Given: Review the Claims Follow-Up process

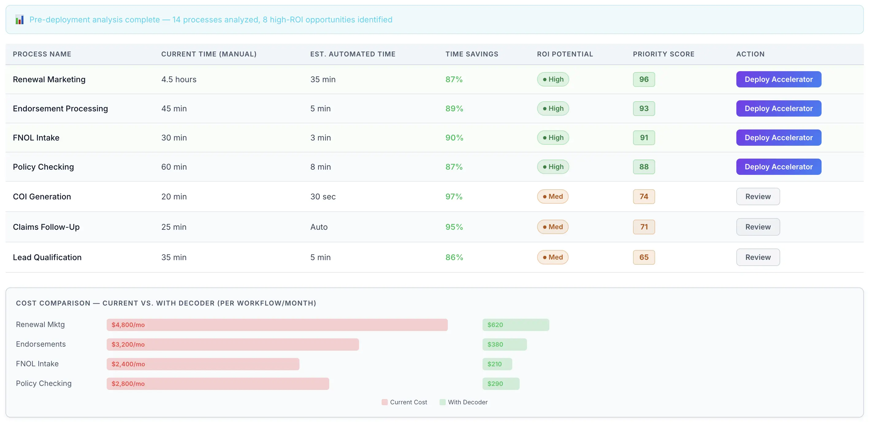Looking at the screenshot, I should tap(758, 227).
